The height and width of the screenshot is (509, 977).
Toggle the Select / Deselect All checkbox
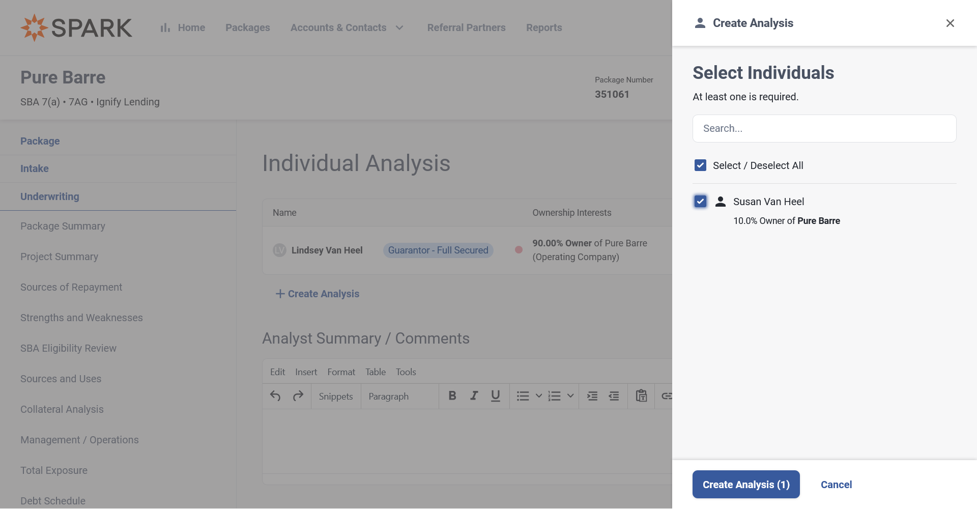tap(700, 165)
